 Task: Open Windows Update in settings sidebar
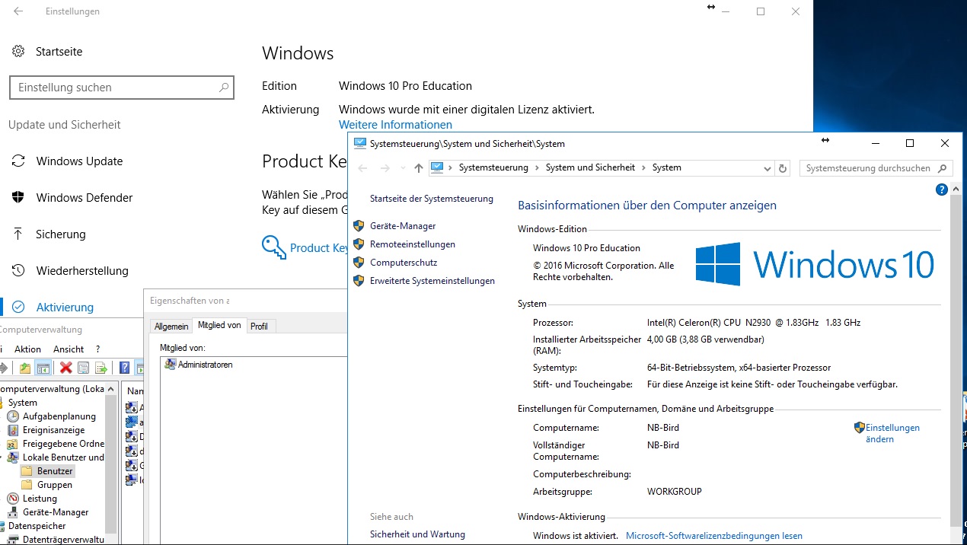(79, 161)
